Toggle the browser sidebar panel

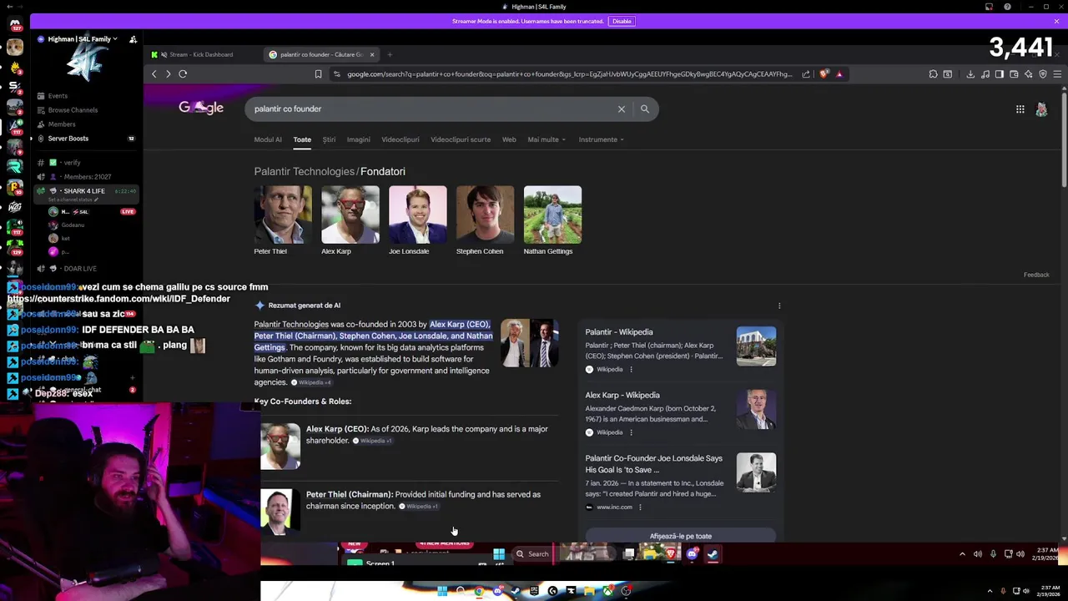click(1000, 73)
